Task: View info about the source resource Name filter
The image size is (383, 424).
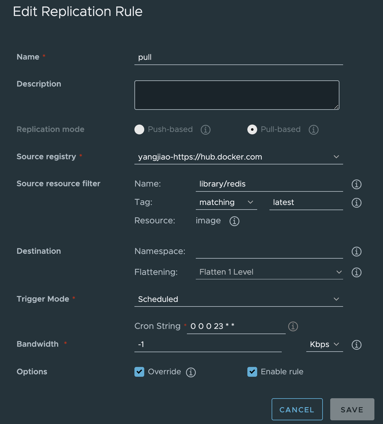Action: pyautogui.click(x=356, y=184)
